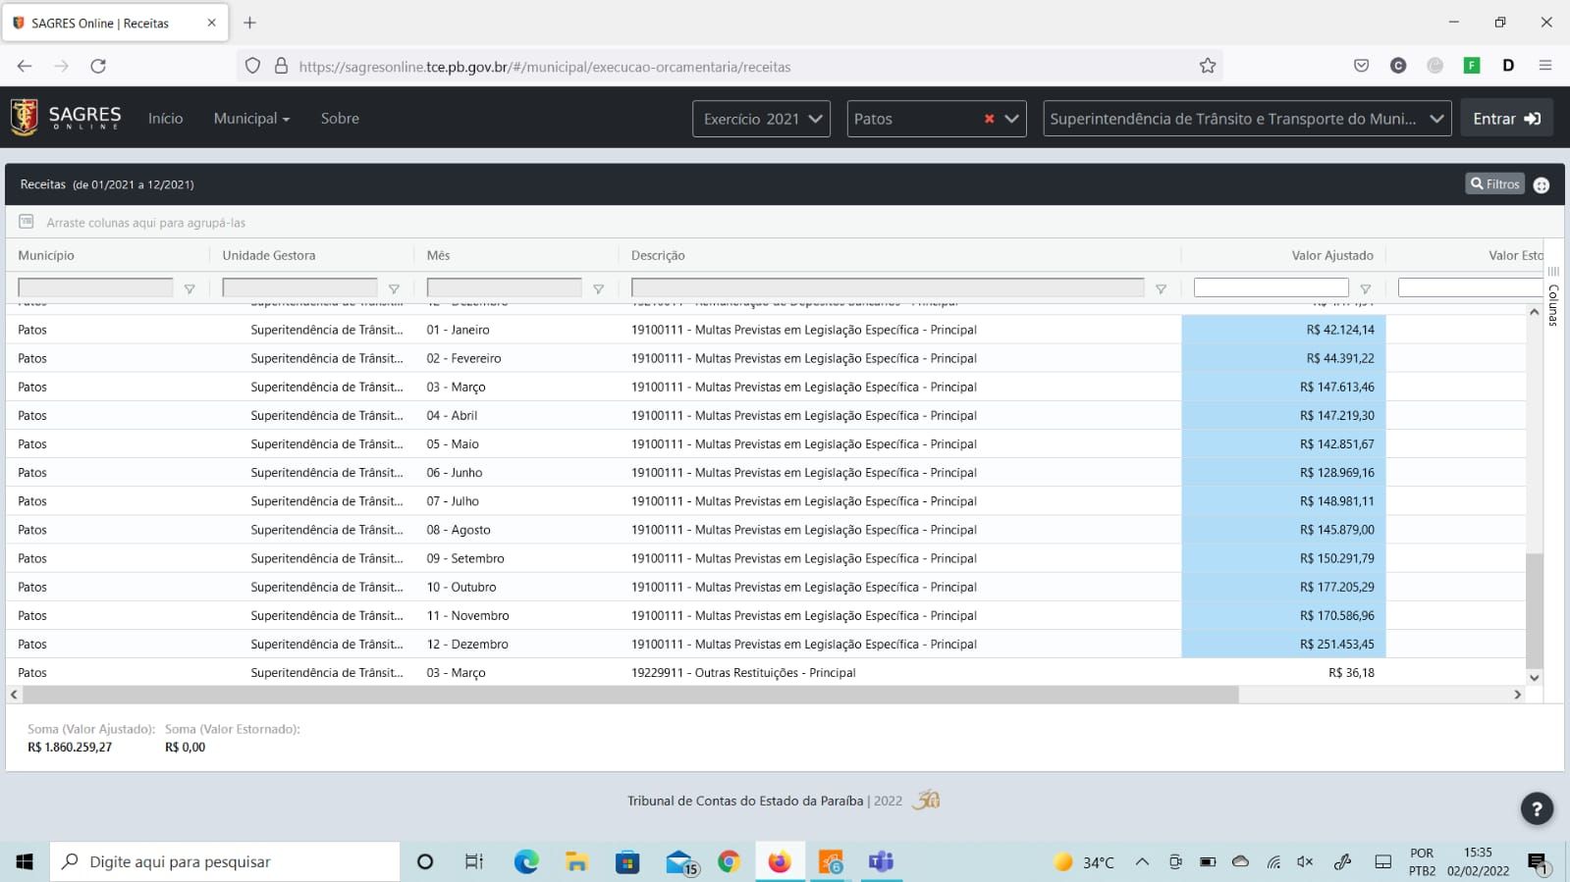Click the Outras Restituições - Principal description
The height and width of the screenshot is (882, 1570).
point(743,673)
